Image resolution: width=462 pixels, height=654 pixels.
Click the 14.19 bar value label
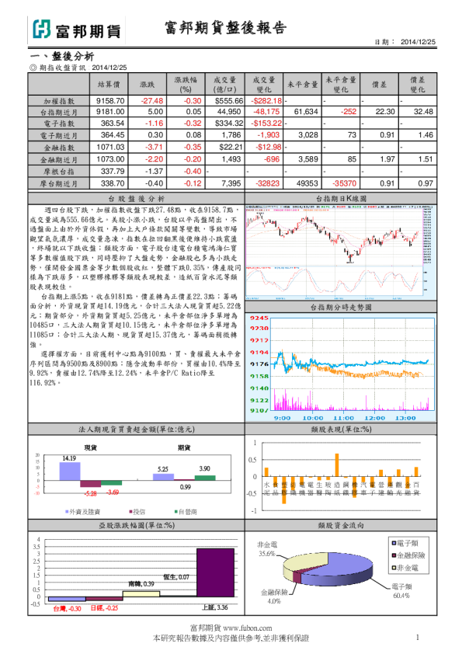(x=69, y=458)
